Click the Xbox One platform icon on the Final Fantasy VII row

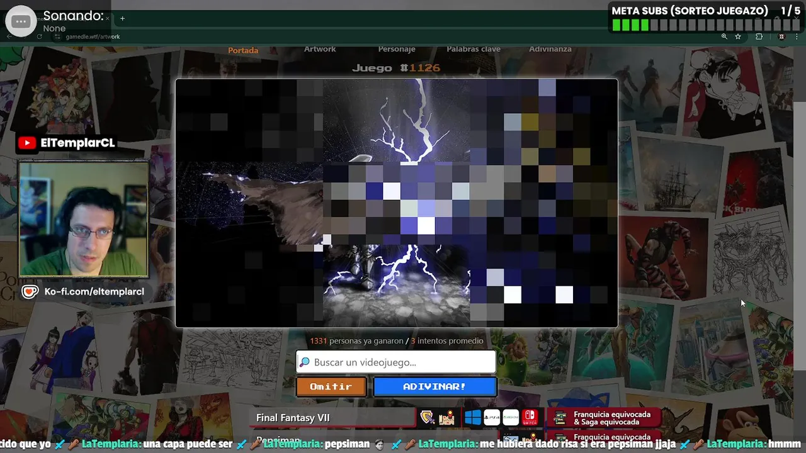click(x=511, y=418)
